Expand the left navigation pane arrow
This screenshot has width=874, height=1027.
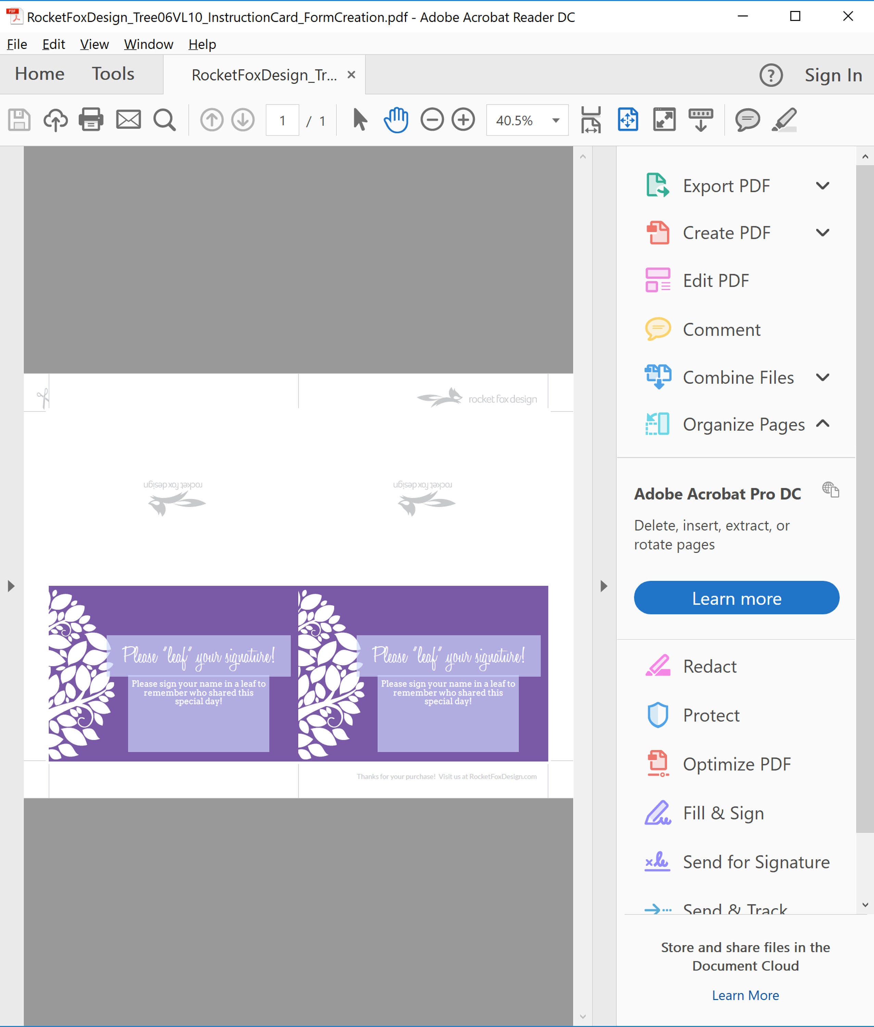(11, 586)
